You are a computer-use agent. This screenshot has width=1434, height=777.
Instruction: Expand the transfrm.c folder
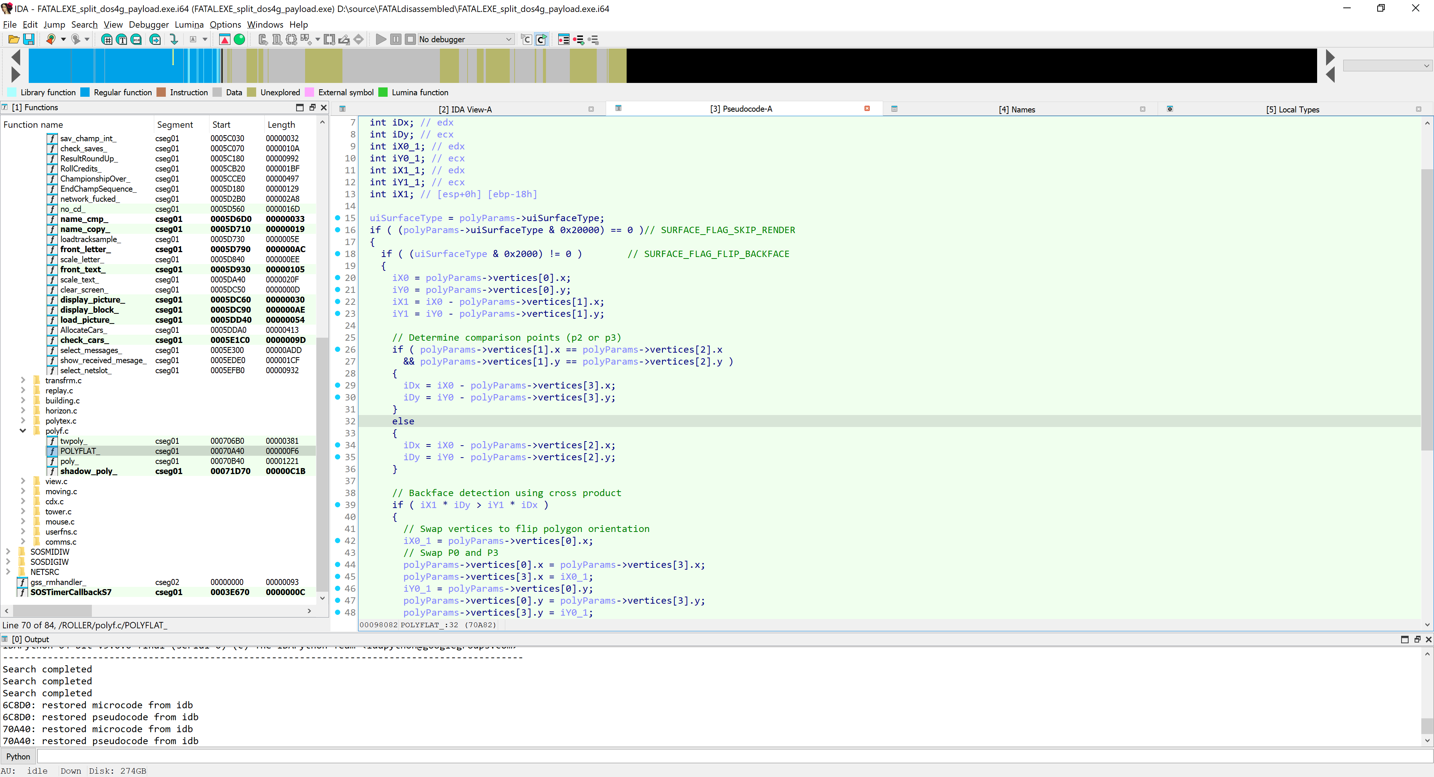[x=23, y=380]
